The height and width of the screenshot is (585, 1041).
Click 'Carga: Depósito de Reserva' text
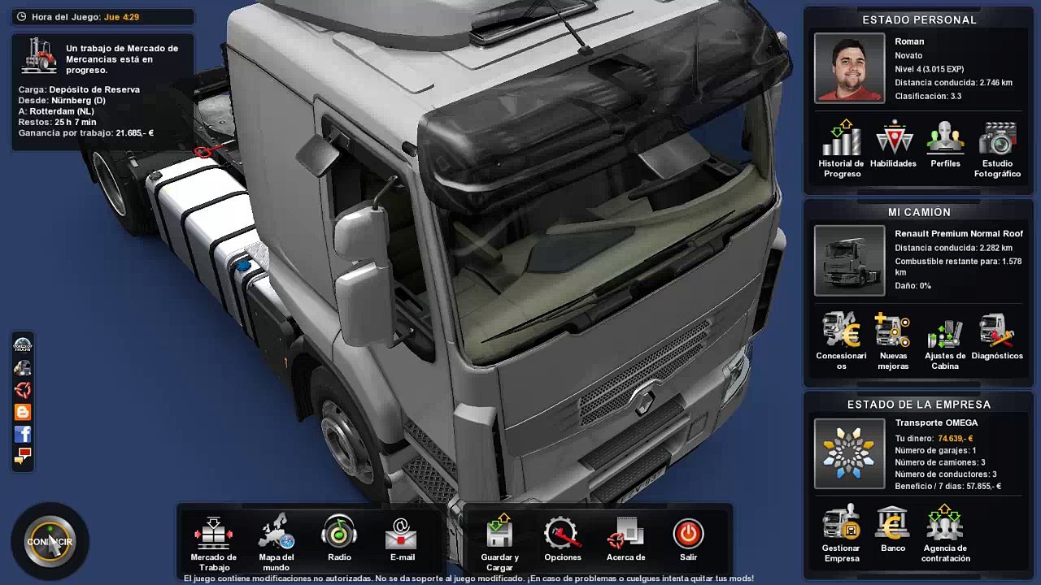click(79, 89)
